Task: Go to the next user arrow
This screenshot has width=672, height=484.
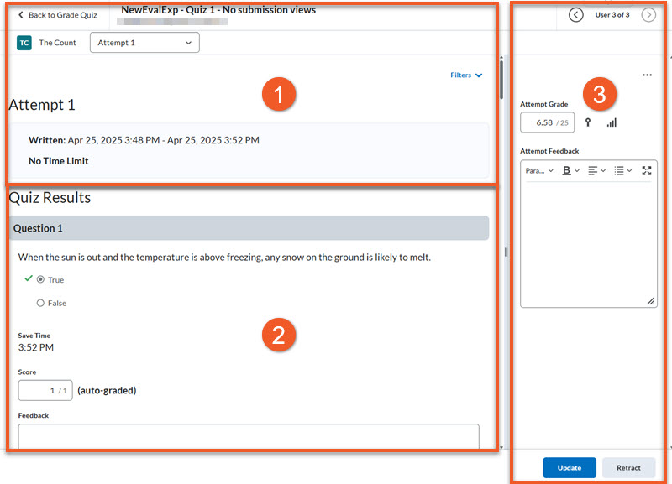Action: tap(648, 15)
